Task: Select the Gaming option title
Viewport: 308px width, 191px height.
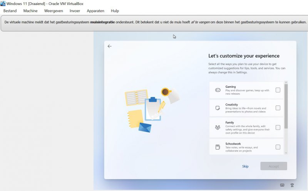Action: [231, 87]
